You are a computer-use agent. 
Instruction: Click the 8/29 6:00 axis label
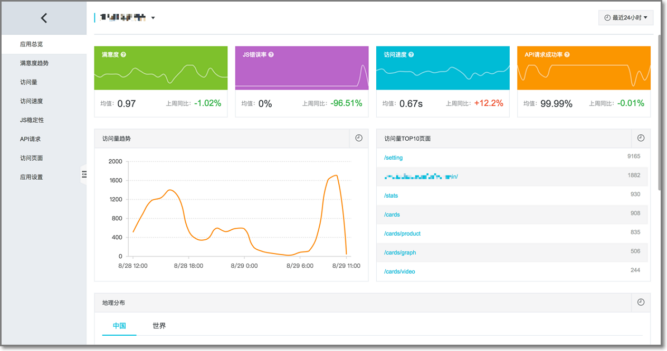click(x=300, y=266)
